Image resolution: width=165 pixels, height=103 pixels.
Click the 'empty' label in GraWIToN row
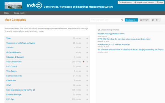(78, 52)
